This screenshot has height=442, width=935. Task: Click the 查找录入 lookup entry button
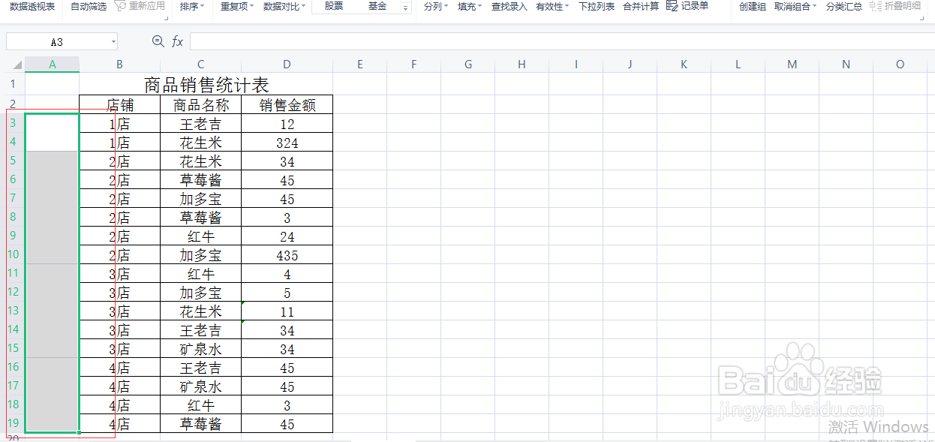(x=510, y=6)
